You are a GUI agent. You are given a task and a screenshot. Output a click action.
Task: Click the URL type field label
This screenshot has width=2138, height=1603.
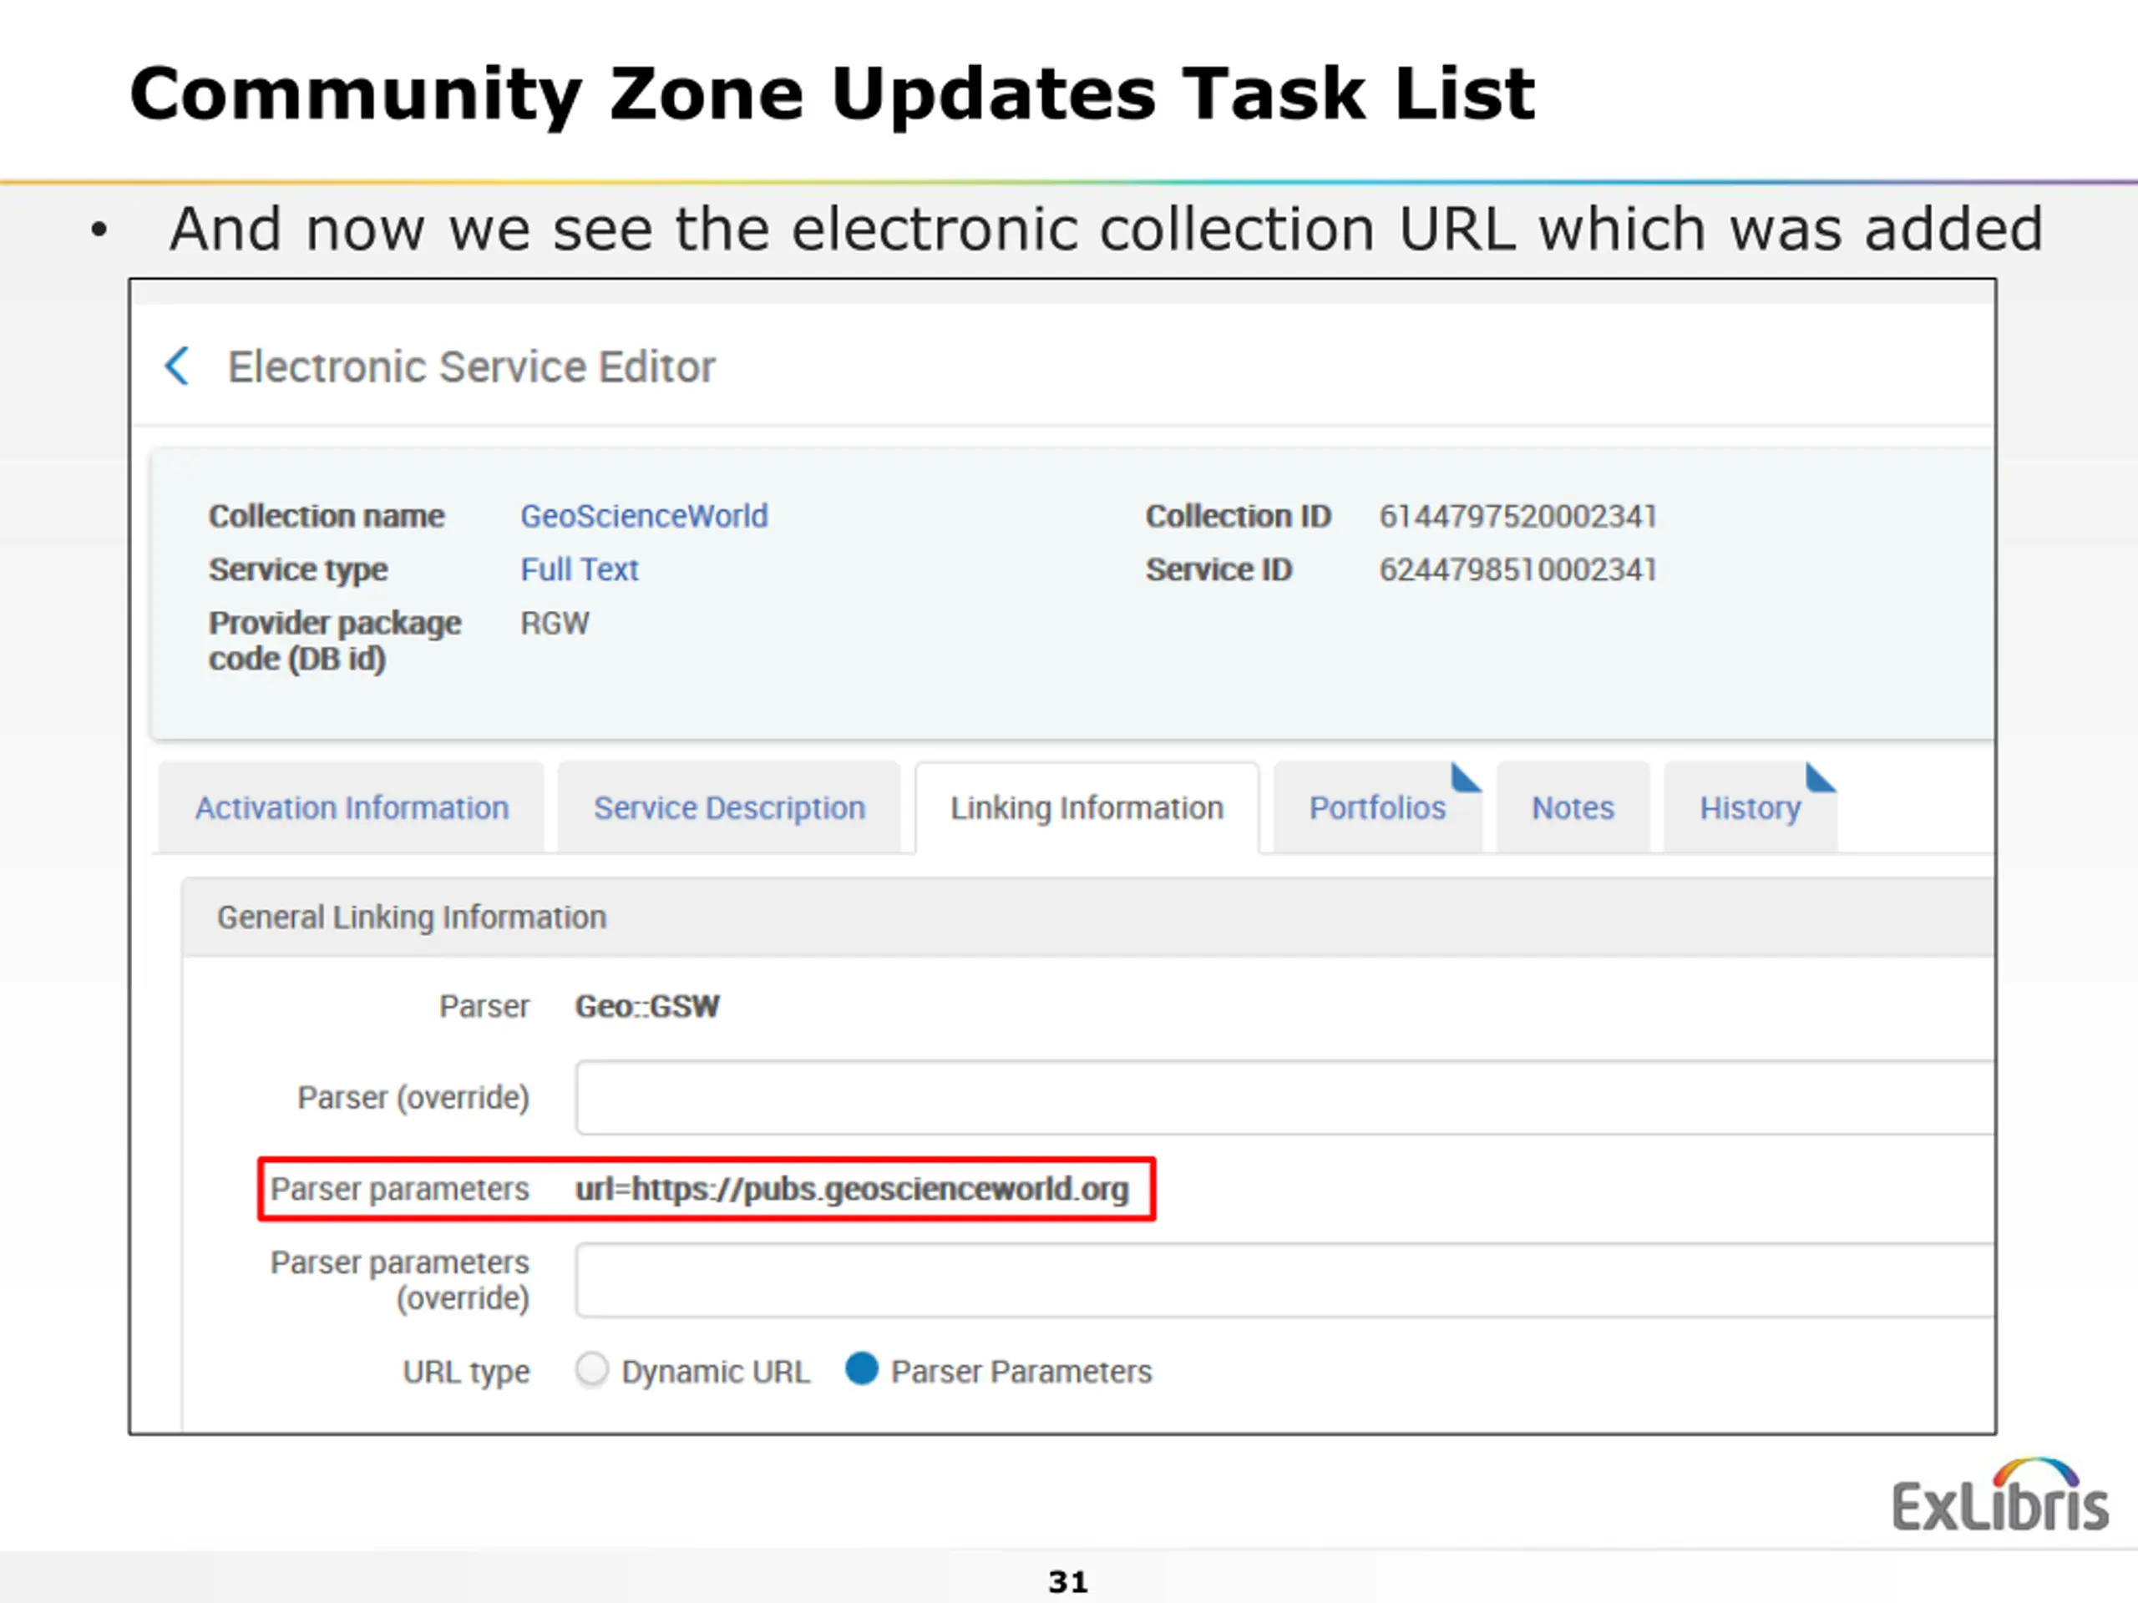(466, 1372)
